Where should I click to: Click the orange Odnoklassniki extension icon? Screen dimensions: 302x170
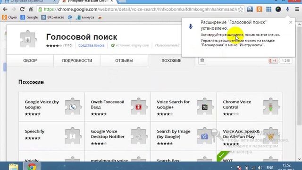coord(259,9)
